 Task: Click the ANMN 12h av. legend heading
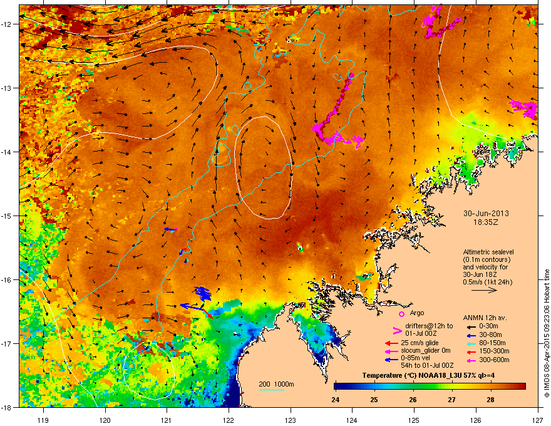pos(485,318)
